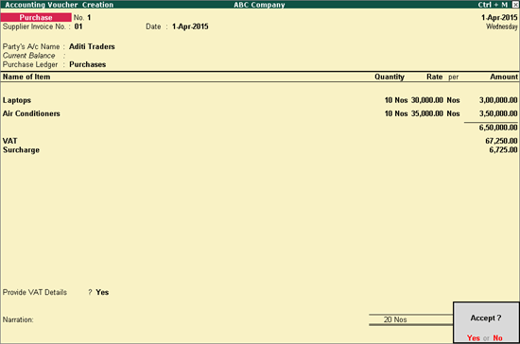520x344 pixels.
Task: Click the VAT amount 67,250.00
Action: click(501, 141)
